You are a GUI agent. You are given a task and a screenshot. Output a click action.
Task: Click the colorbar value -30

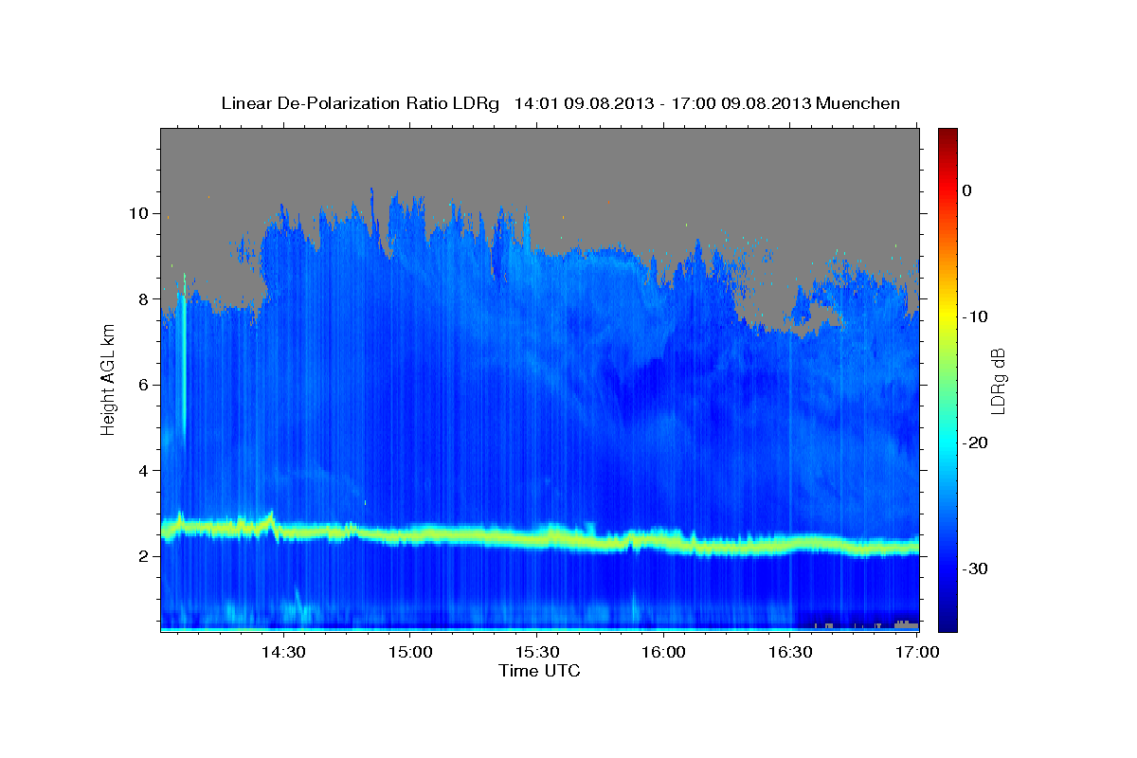click(975, 568)
